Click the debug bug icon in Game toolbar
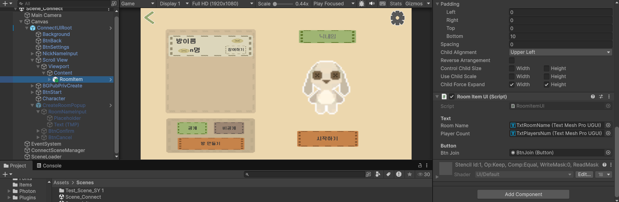 (x=362, y=4)
